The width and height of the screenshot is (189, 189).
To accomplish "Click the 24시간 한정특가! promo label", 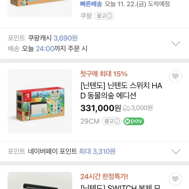I will pos(104,176).
